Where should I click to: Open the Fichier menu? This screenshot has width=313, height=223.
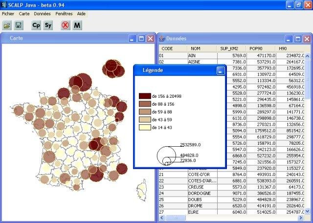pos(8,14)
